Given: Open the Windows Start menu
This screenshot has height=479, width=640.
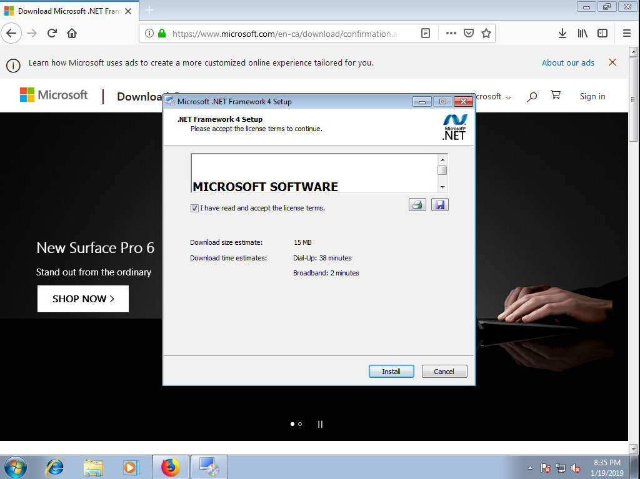Looking at the screenshot, I should coord(16,467).
